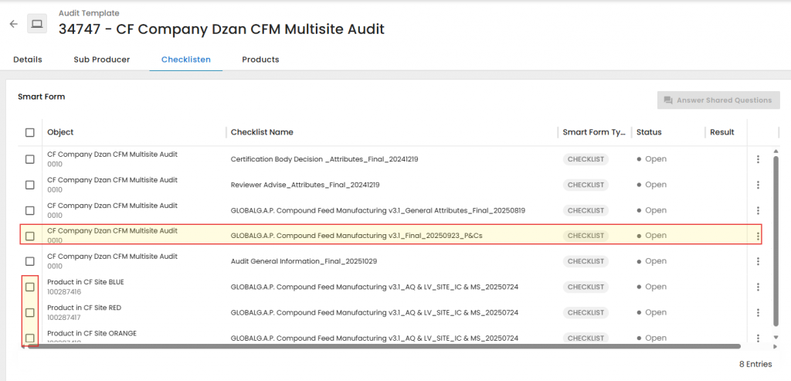Open three-dot menu for highlighted P&Cs row
Viewport: 791px width, 381px height.
[758, 236]
